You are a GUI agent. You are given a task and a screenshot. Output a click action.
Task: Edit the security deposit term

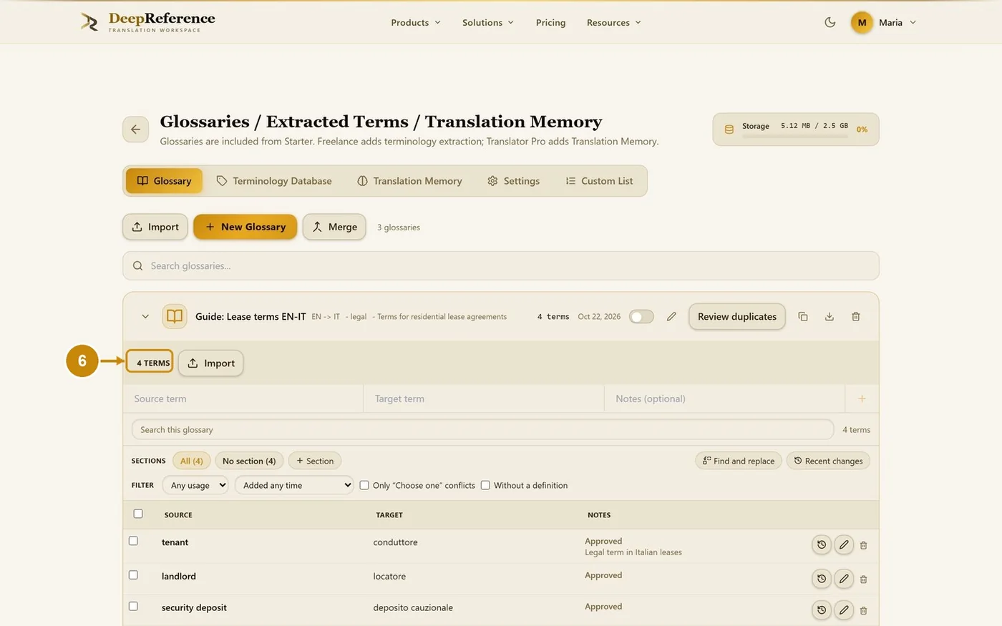[844, 610]
